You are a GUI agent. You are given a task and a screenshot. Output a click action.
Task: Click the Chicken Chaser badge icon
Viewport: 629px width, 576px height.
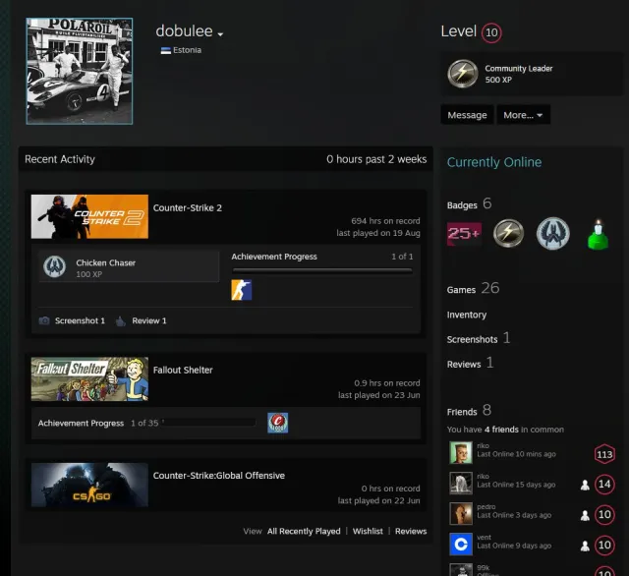pyautogui.click(x=55, y=266)
